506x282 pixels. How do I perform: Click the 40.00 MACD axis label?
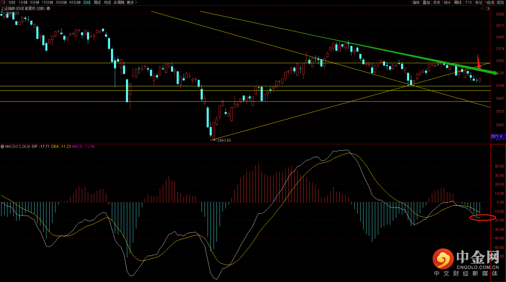pos(499,166)
